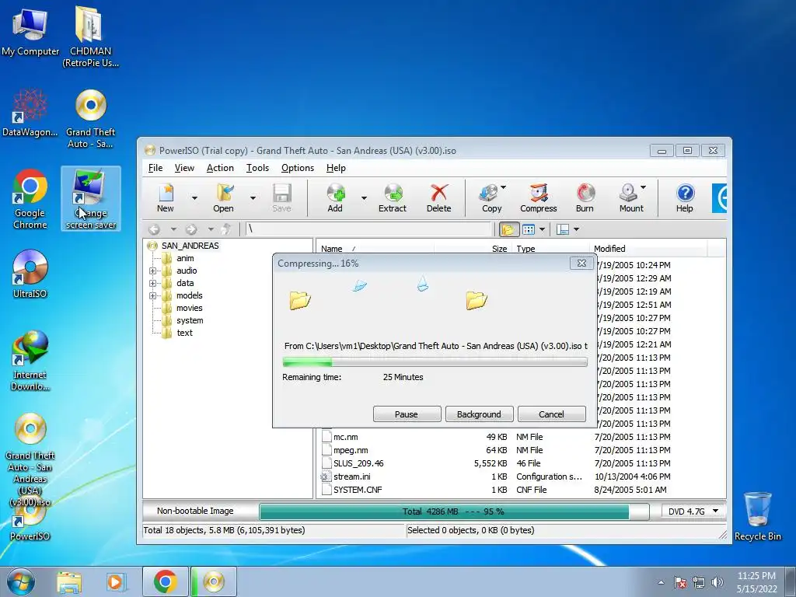Open the Copy button dropdown arrow
796x597 pixels.
503,187
